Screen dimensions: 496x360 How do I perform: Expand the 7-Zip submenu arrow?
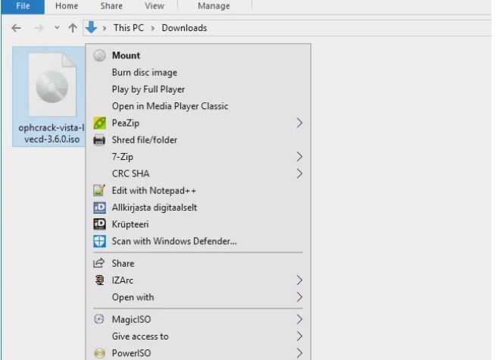[x=299, y=157]
